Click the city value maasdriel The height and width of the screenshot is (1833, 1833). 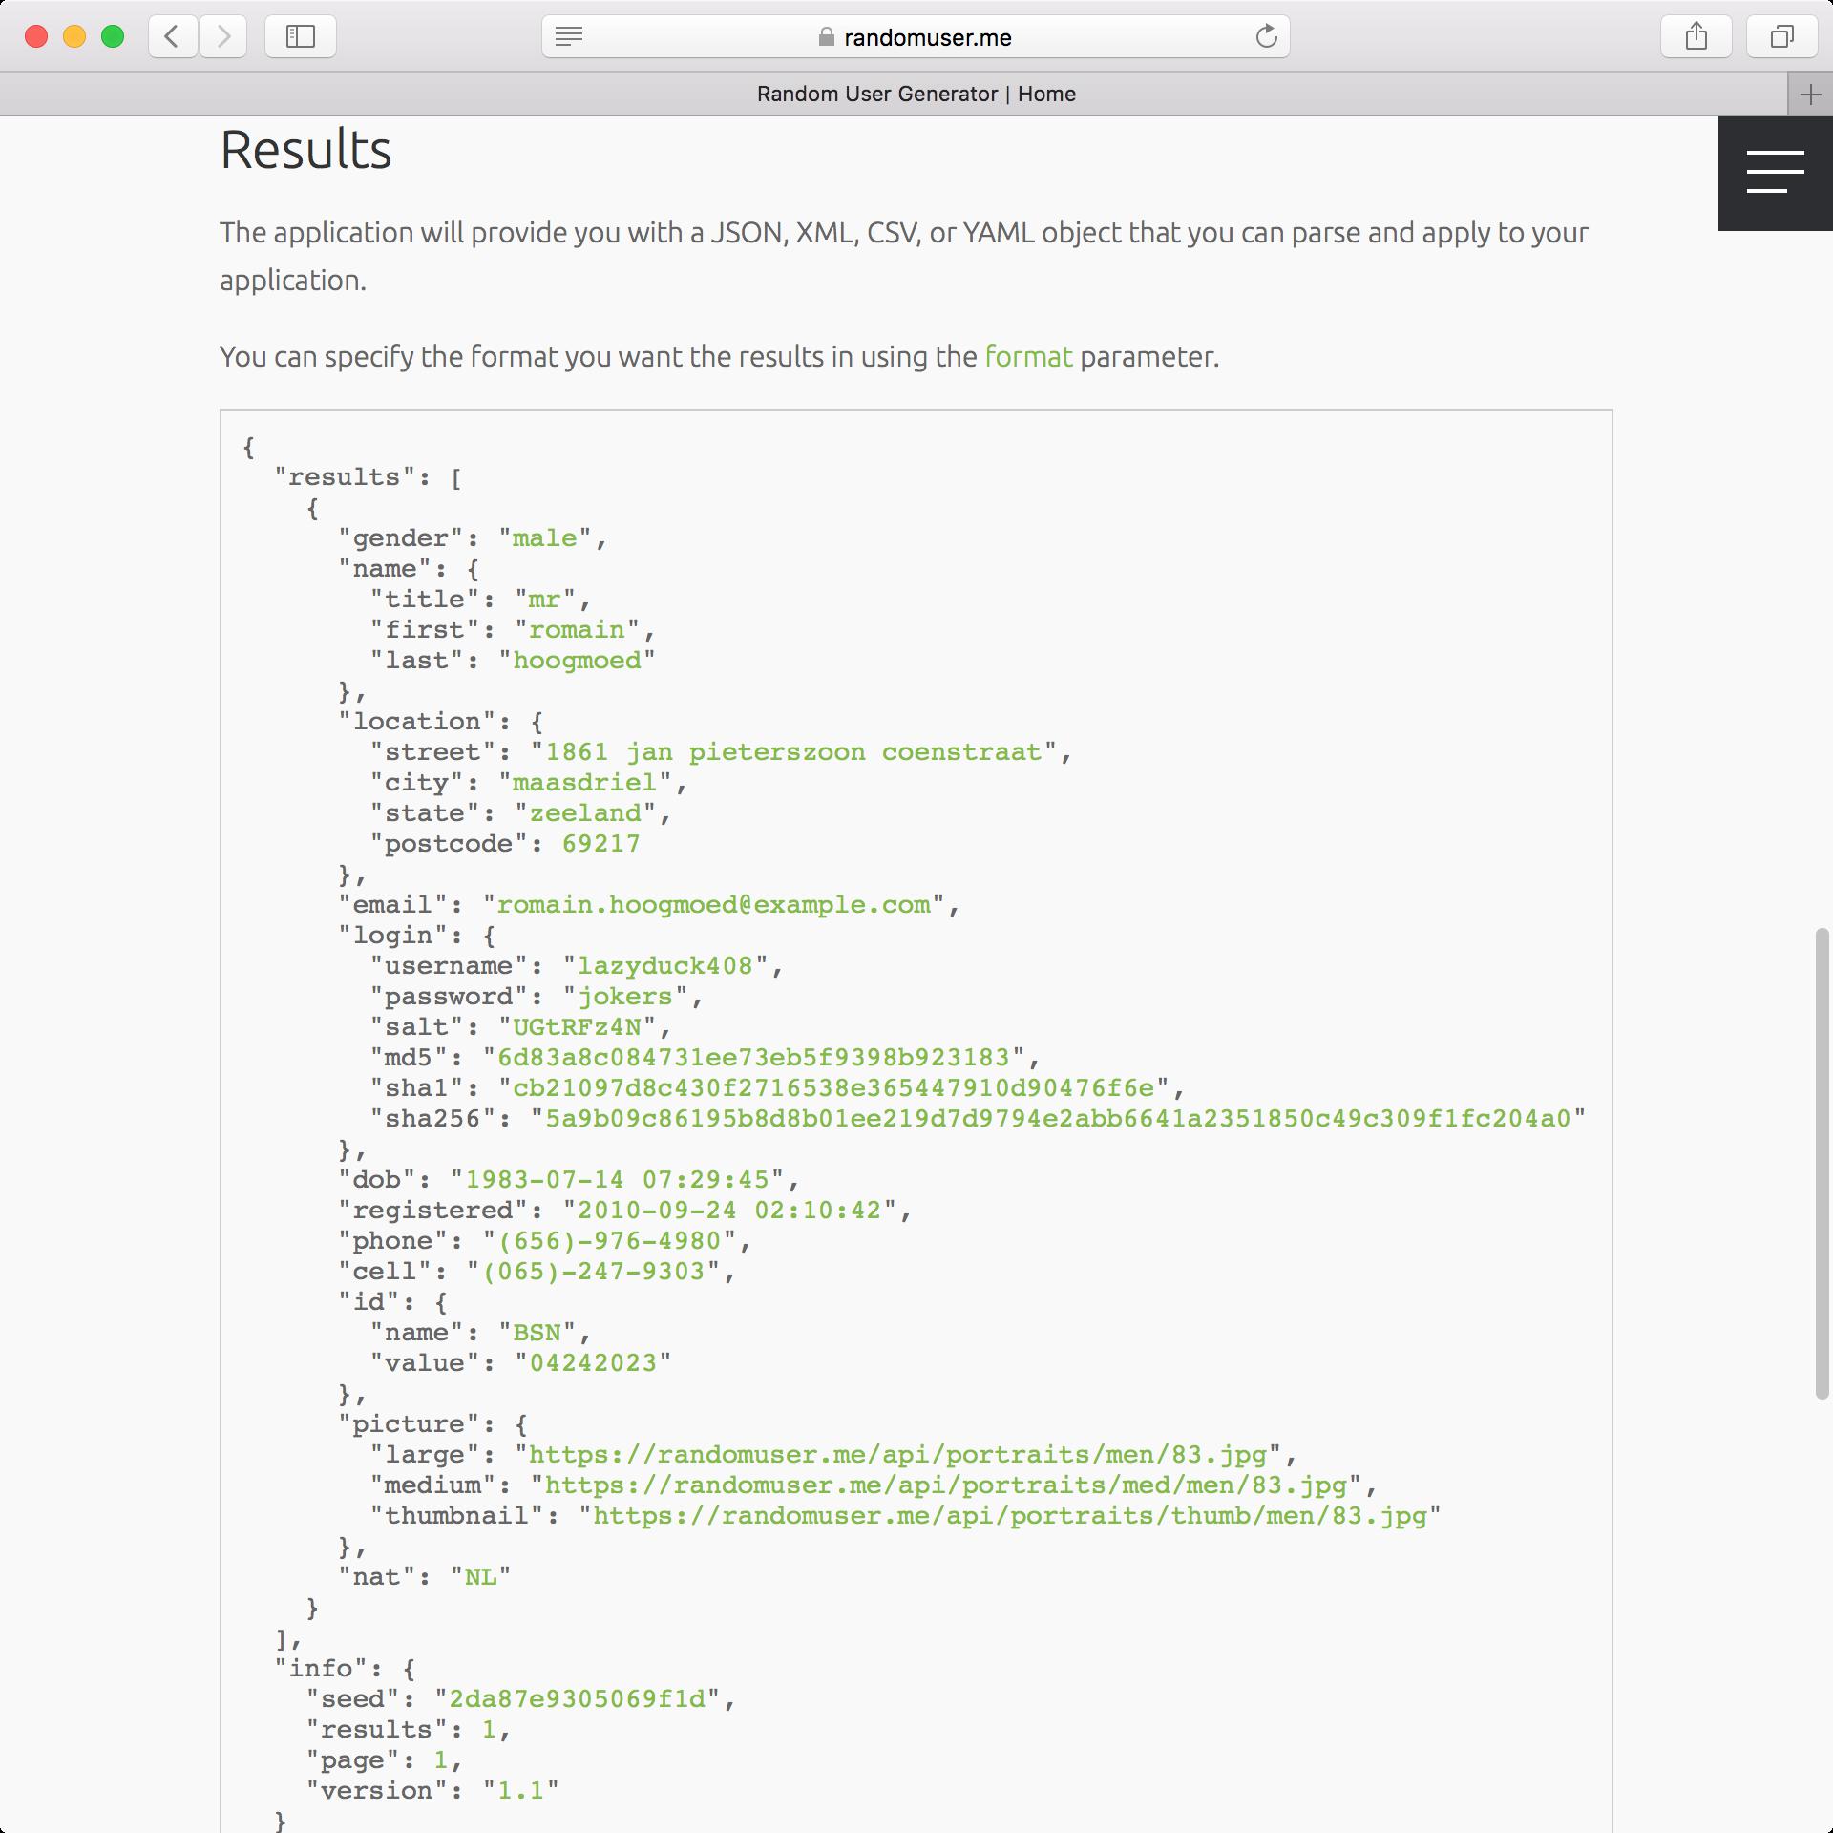tap(584, 783)
